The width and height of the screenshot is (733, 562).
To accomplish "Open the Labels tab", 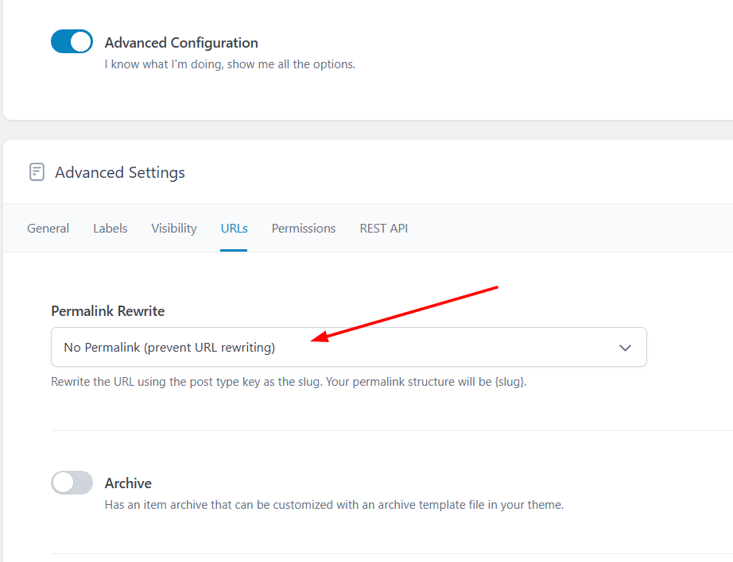I will 110,229.
